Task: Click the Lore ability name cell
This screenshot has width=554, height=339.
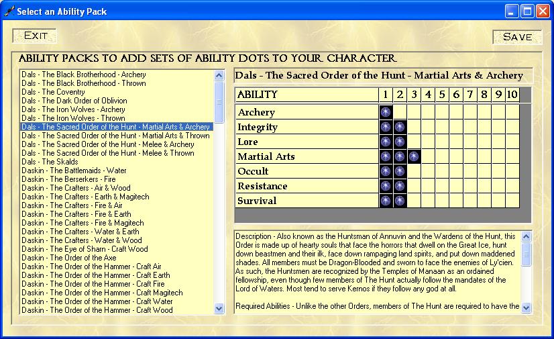Action: 307,142
